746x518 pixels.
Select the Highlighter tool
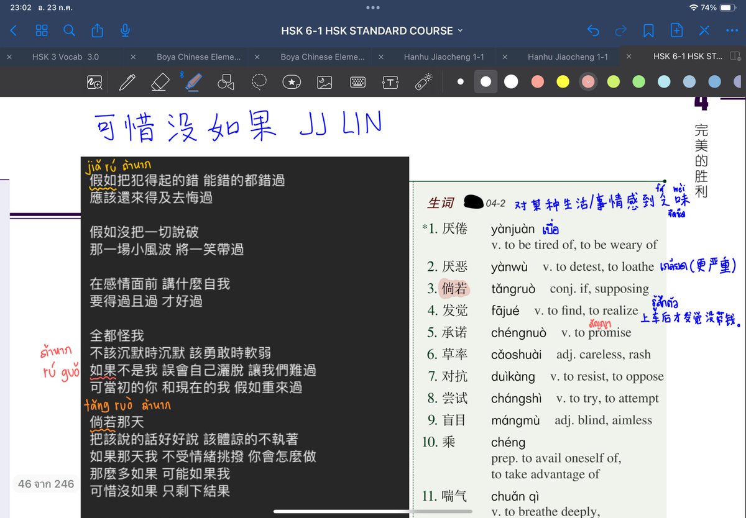pos(193,82)
